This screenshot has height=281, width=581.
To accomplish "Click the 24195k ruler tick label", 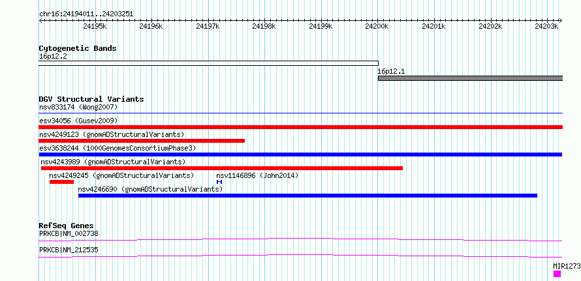I will click(x=95, y=26).
